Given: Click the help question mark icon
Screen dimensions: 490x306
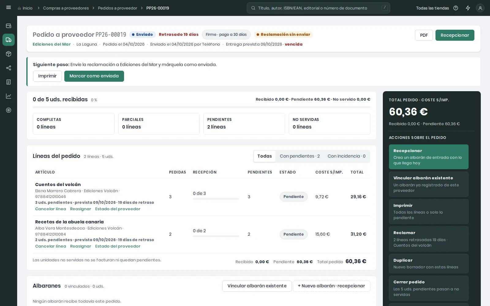Looking at the screenshot, I should click(456, 8).
